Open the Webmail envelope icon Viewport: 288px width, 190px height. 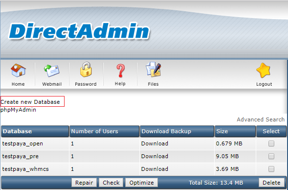tap(52, 71)
